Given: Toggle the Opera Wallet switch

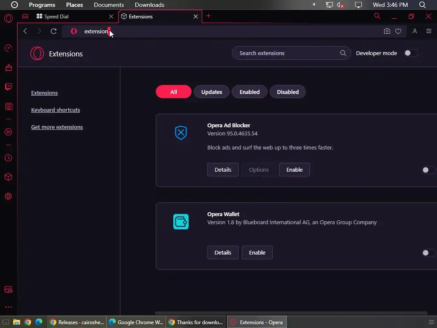Looking at the screenshot, I should 428,253.
